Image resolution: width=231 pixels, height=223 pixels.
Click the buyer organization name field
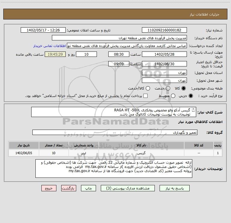(x=119, y=38)
